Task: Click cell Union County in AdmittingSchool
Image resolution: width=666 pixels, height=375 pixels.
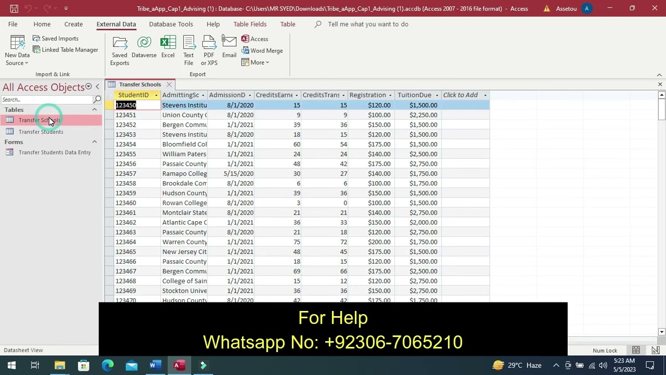Action: tap(184, 115)
